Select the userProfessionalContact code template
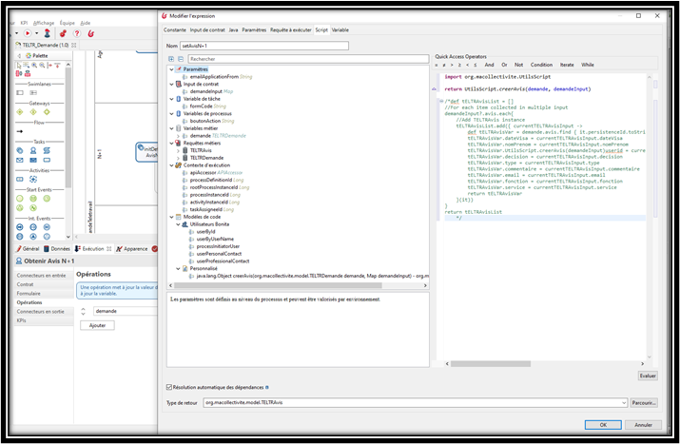The height and width of the screenshot is (444, 680). pos(219,261)
